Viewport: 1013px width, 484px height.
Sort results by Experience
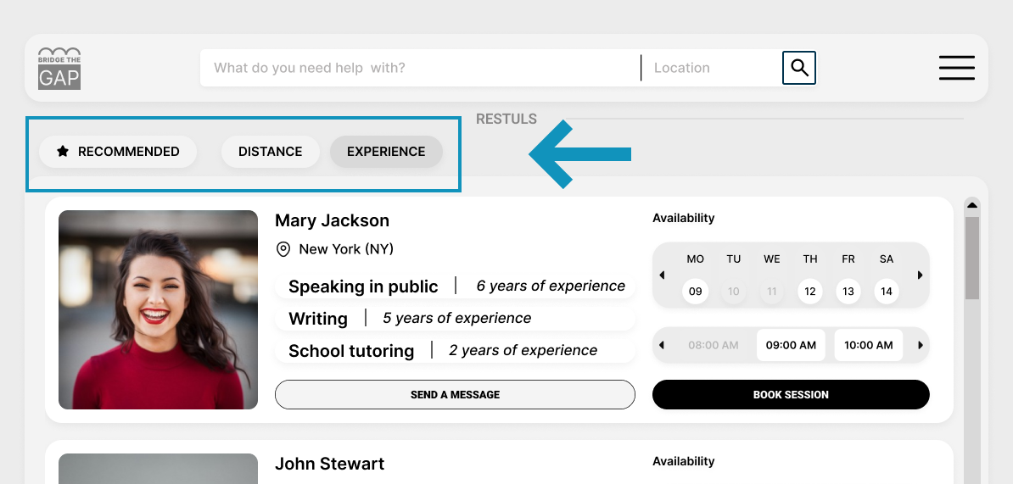pos(386,152)
